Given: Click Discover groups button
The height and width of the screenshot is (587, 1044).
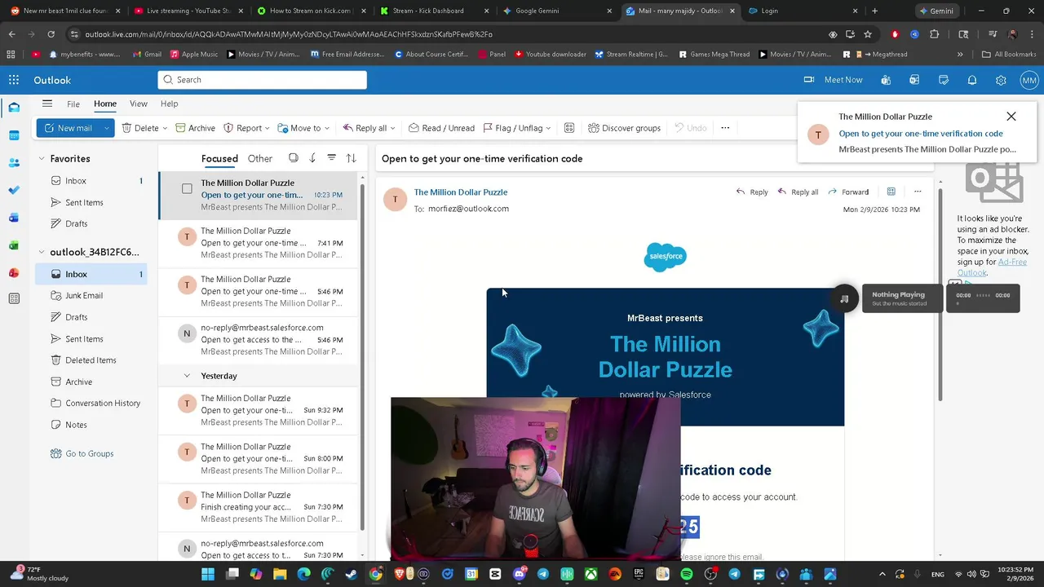Looking at the screenshot, I should click(x=624, y=128).
